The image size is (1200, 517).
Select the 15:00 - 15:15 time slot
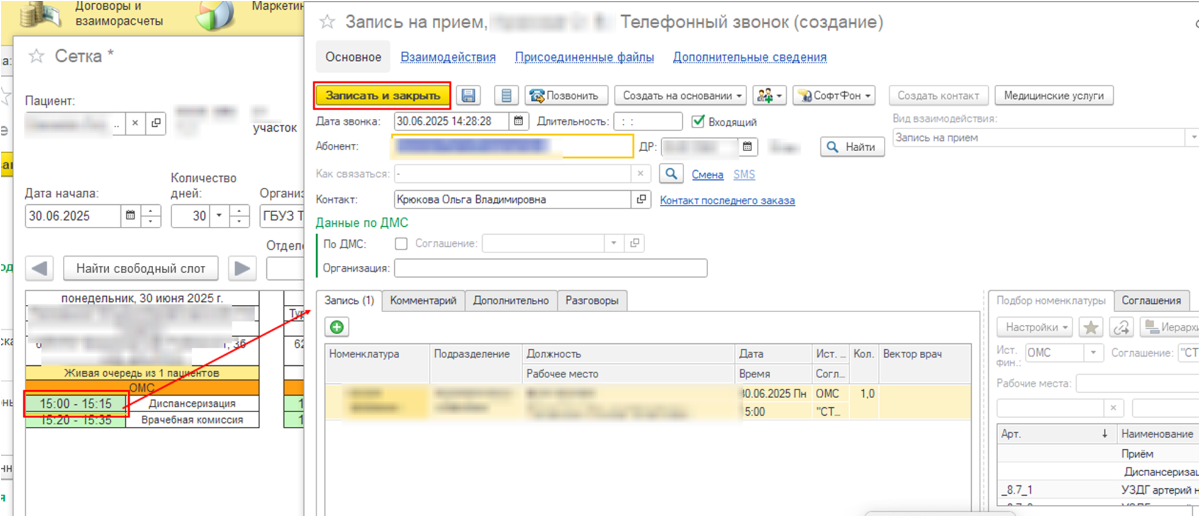tap(76, 404)
